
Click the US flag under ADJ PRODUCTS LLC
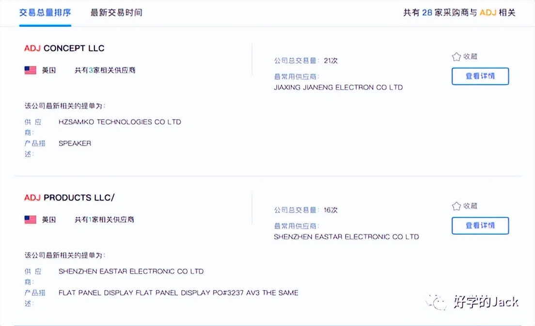(x=31, y=220)
